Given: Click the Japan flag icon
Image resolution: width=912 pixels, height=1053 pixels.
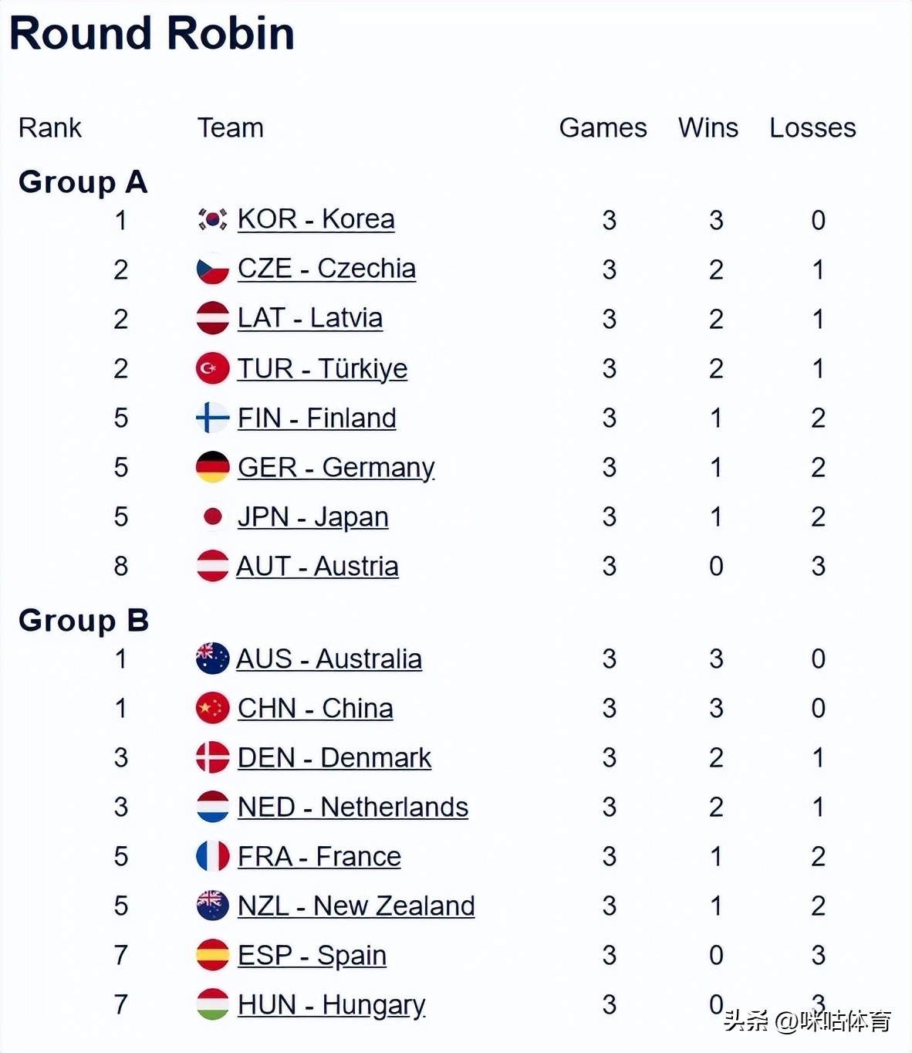Looking at the screenshot, I should [x=212, y=516].
